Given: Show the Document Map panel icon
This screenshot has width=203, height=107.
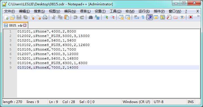Looking at the screenshot, I should point(163,17).
